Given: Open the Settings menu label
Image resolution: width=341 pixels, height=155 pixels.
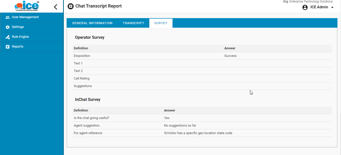Looking at the screenshot, I should (18, 27).
